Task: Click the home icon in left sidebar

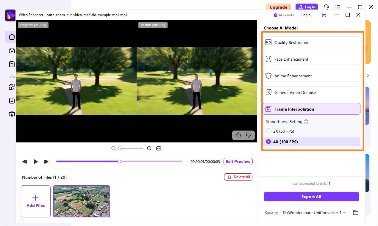Action: pyautogui.click(x=12, y=37)
